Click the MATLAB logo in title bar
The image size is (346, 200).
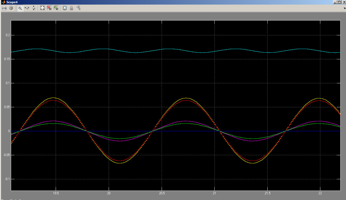[x=3, y=2]
